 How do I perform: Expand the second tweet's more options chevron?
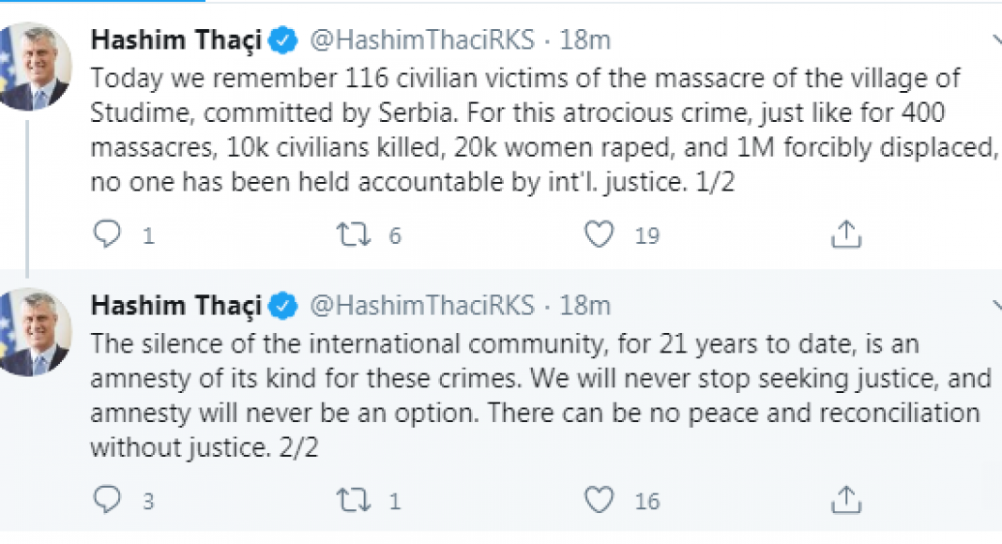coord(995,306)
